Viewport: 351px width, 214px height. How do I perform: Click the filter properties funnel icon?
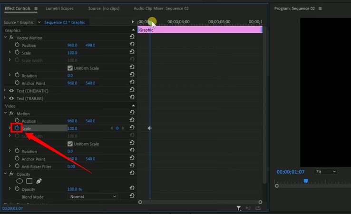[239, 208]
